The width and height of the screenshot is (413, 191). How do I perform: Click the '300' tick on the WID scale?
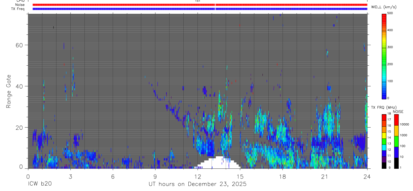390,47
